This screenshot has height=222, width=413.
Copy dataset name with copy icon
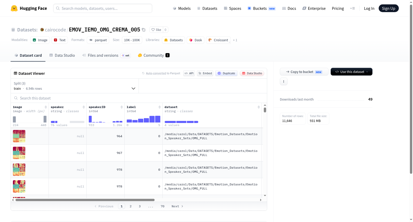pyautogui.click(x=144, y=30)
